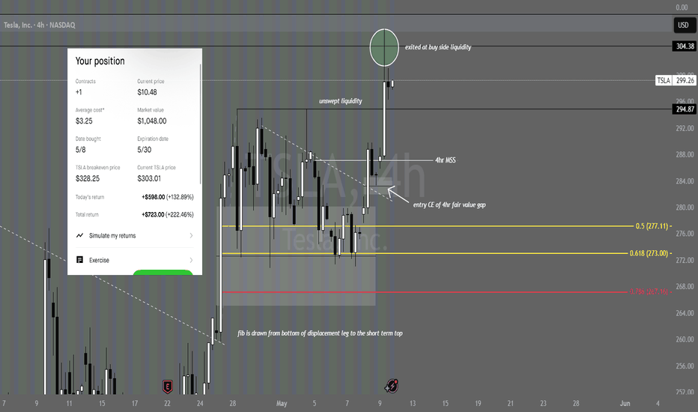Click the 0.618 (273.00) fib level label
The height and width of the screenshot is (412, 698).
(x=649, y=253)
